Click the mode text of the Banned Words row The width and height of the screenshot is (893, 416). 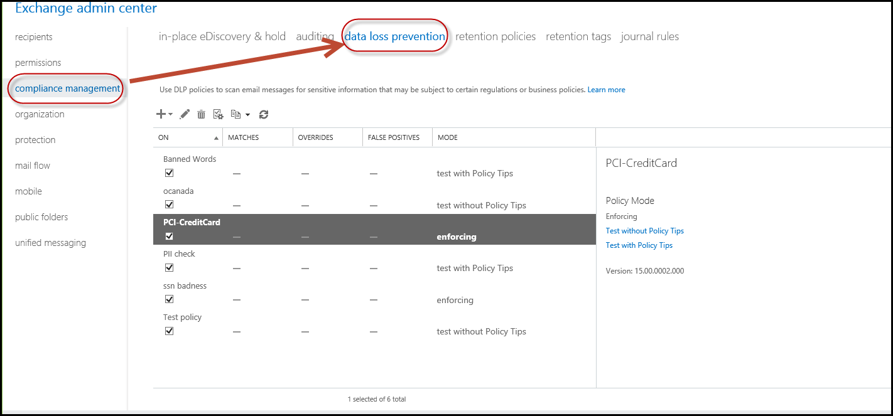pyautogui.click(x=475, y=173)
